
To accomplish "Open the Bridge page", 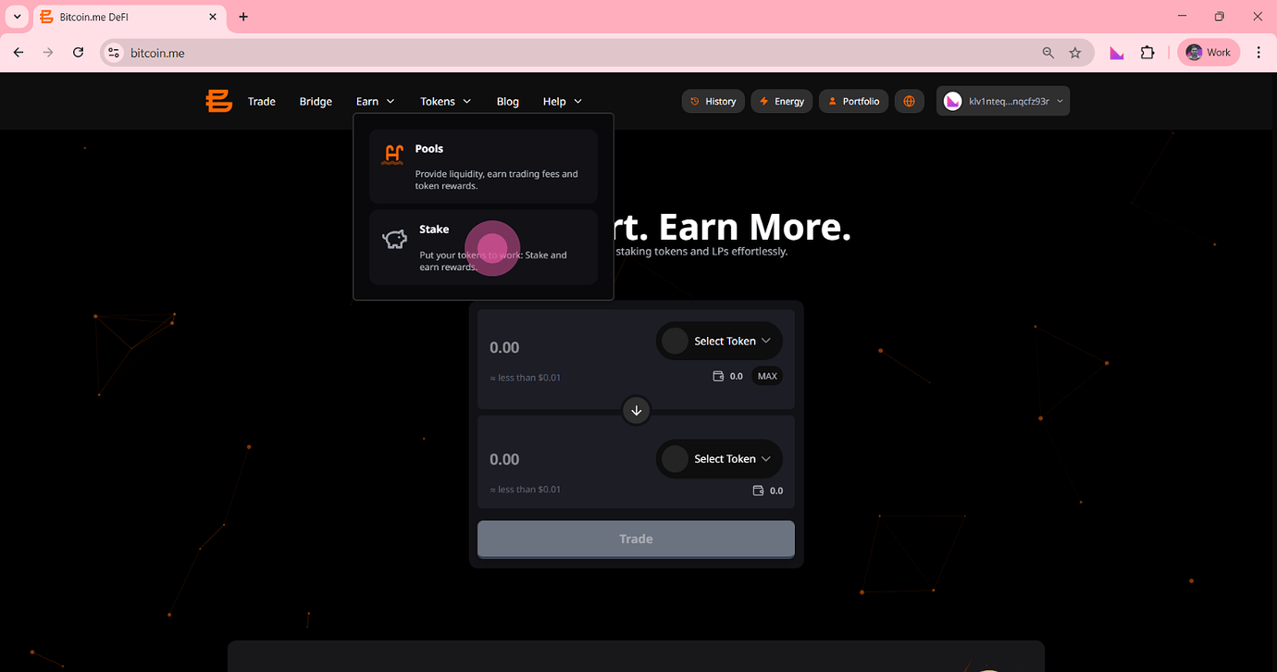I will click(x=316, y=101).
